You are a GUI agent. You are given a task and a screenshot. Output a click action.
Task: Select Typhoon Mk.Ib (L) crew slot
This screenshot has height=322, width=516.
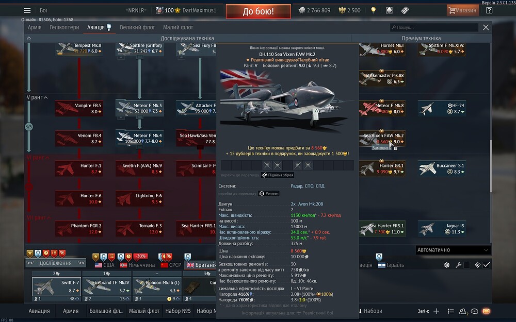pos(157,287)
